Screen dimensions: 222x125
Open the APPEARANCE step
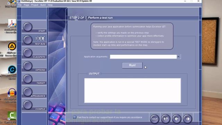click(28, 92)
